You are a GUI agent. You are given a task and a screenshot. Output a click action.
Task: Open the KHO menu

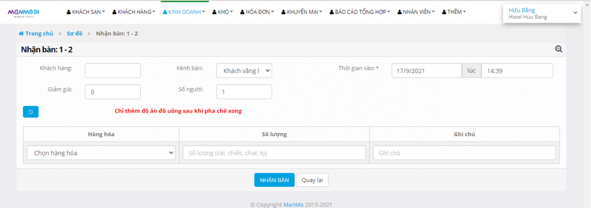click(223, 12)
